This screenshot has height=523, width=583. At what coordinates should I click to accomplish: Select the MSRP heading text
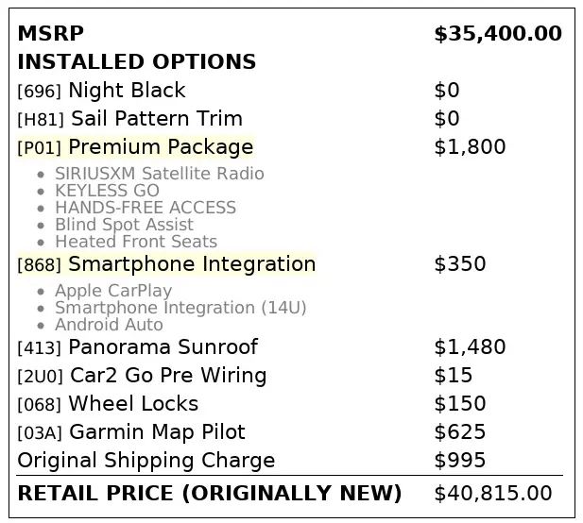51,34
